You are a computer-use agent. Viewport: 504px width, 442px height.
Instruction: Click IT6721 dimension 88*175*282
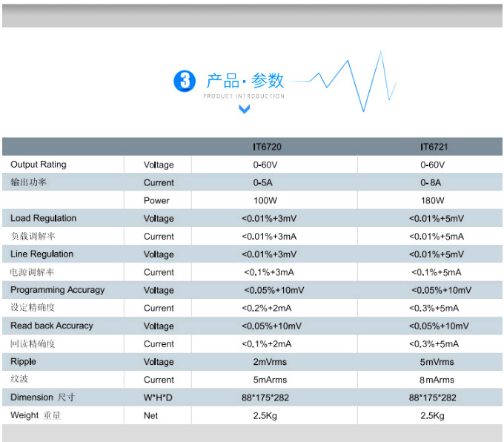(x=433, y=398)
